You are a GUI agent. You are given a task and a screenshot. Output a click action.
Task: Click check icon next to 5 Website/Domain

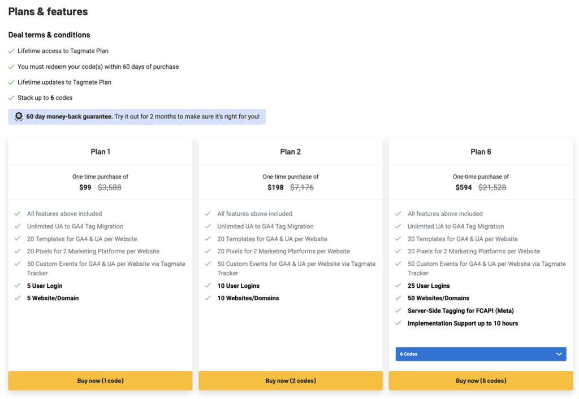click(x=18, y=298)
